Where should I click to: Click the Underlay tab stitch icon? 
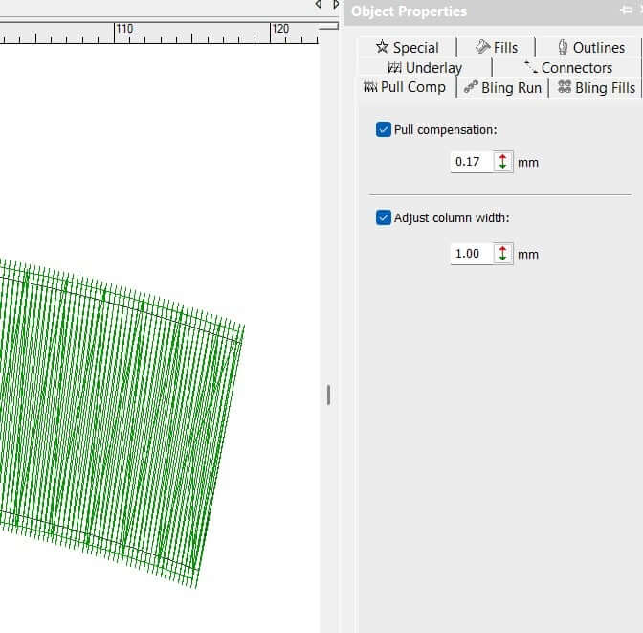pyautogui.click(x=394, y=68)
